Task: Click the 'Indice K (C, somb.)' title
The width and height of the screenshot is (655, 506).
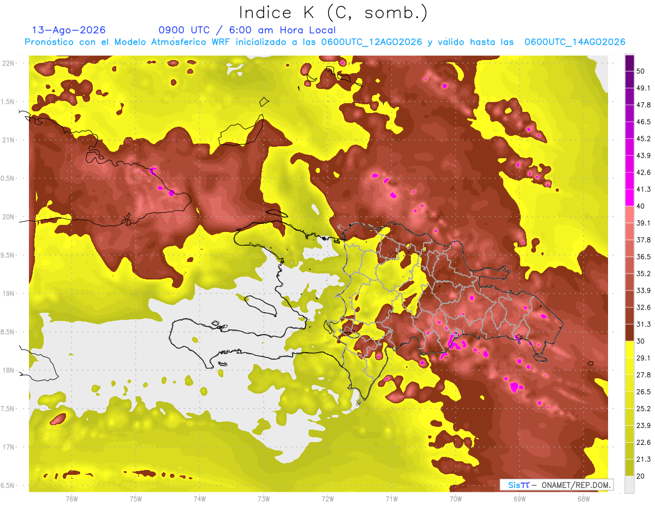Action: (x=333, y=13)
